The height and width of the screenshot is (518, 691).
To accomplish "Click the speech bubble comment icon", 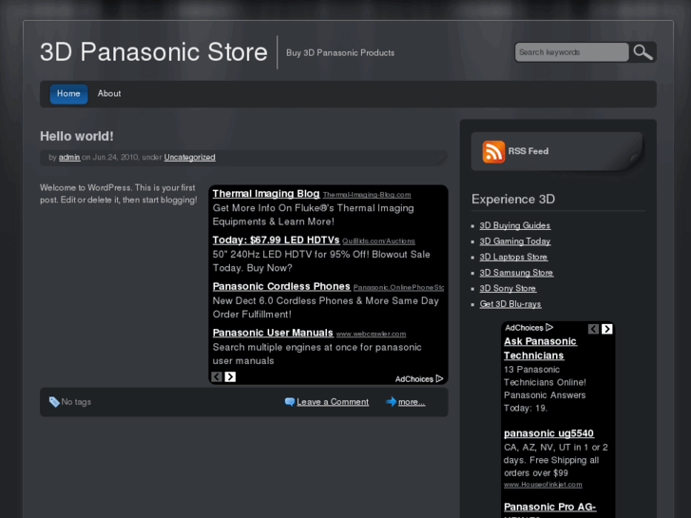I will [290, 402].
